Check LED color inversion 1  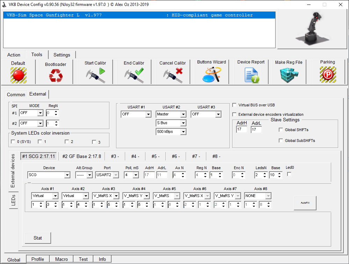point(40,142)
